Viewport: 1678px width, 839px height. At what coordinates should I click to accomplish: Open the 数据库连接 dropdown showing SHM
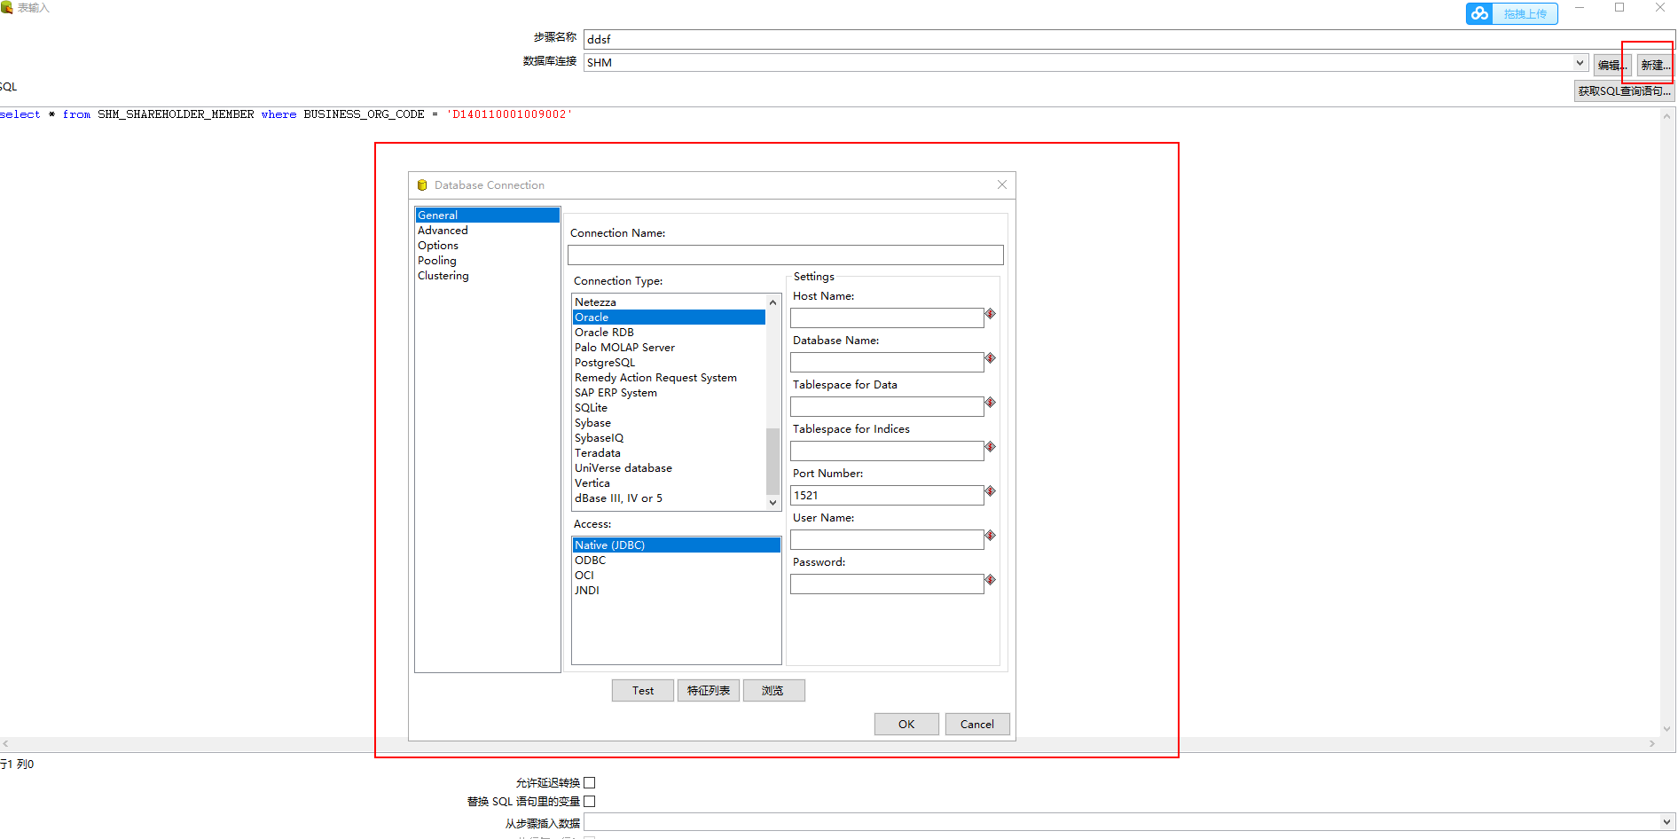1580,63
